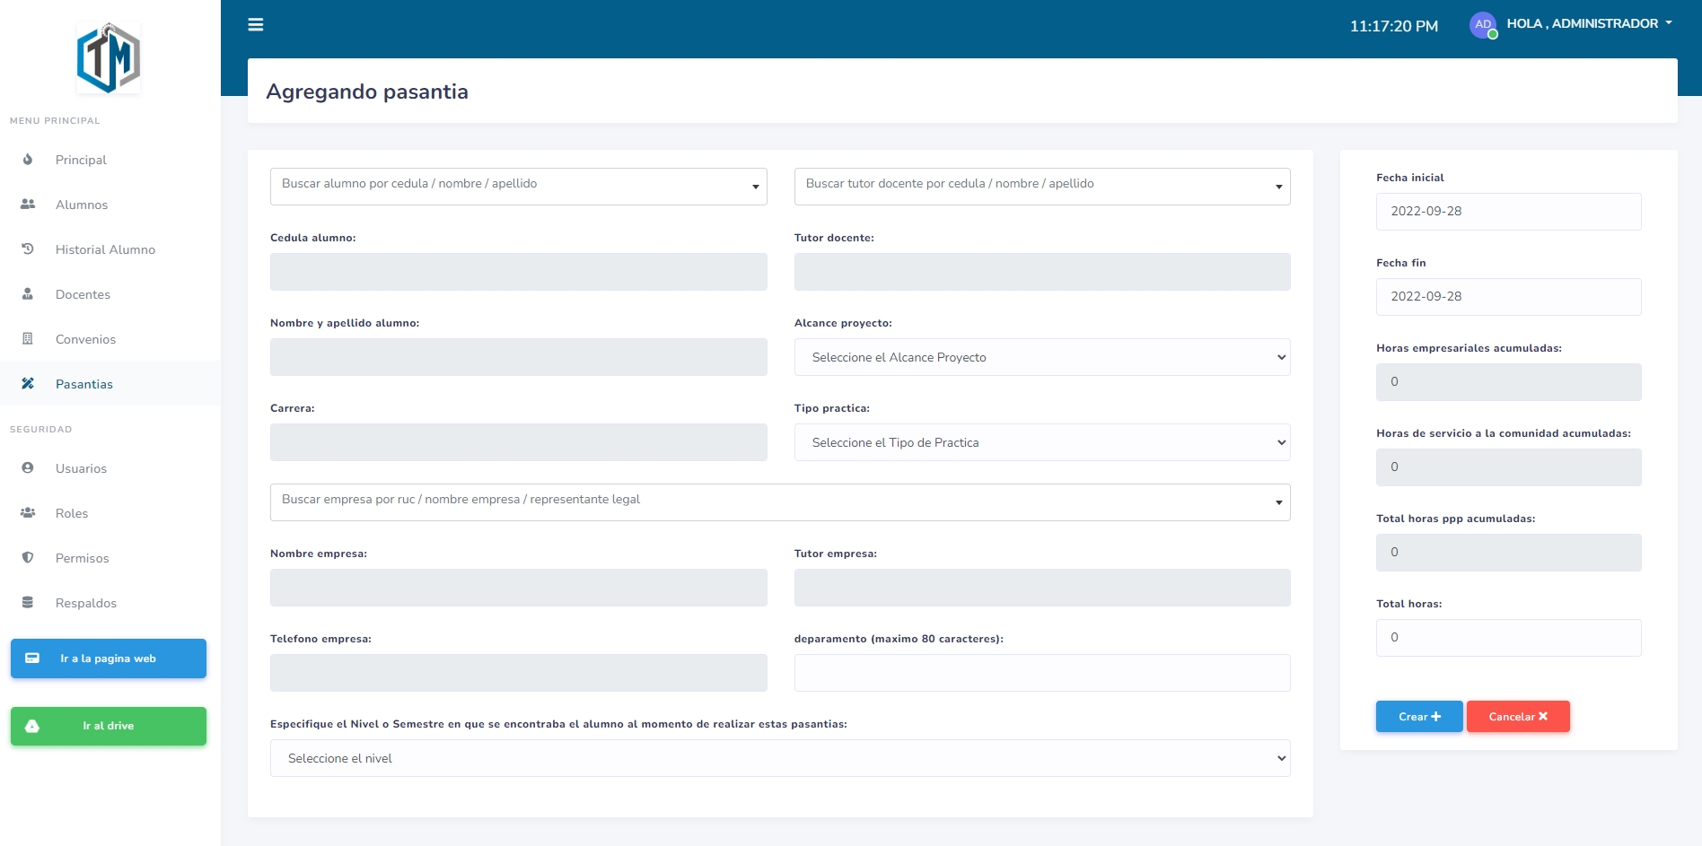
Task: Go to Historial Alumno menu item
Action: (x=110, y=249)
